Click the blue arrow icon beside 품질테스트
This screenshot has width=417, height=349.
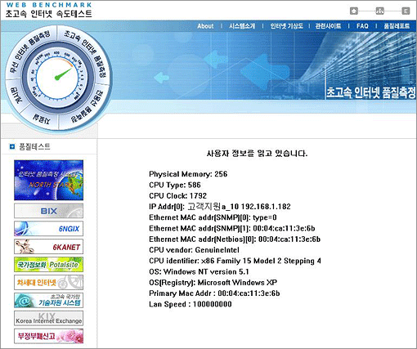[12, 147]
